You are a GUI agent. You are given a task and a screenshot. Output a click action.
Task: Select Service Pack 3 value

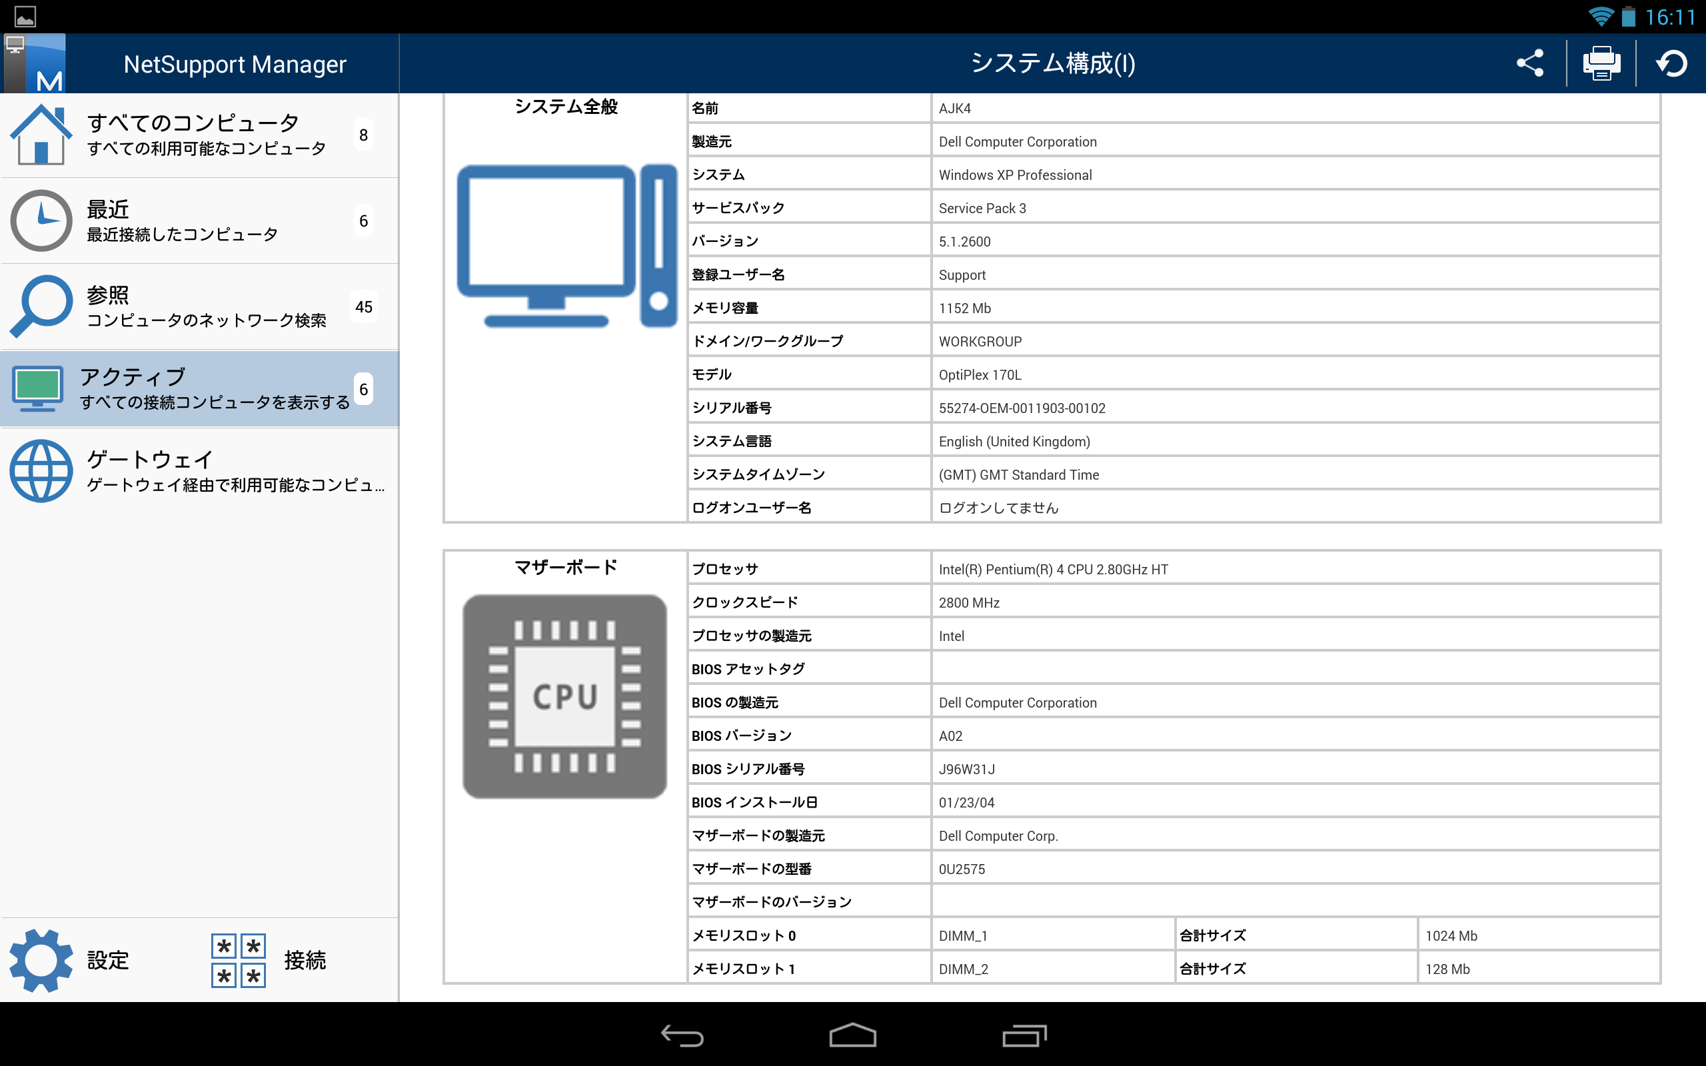pos(982,209)
